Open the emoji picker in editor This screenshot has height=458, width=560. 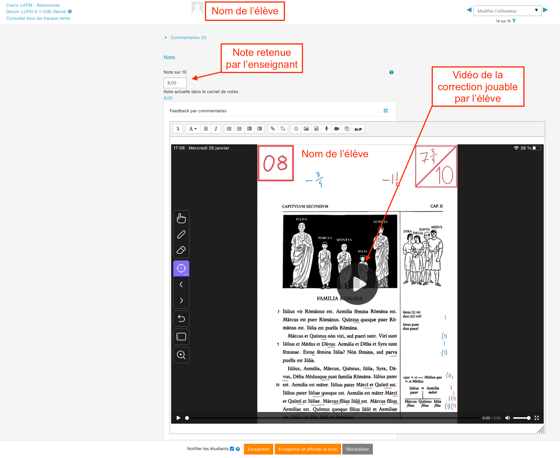coord(296,129)
